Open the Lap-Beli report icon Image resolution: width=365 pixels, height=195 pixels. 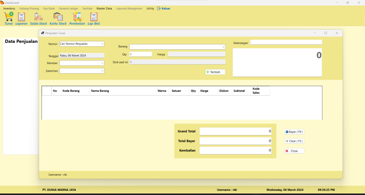pyautogui.click(x=94, y=19)
